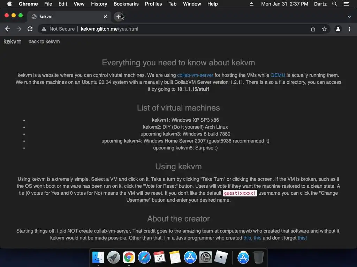Viewport: 357px width, 267px height.
Task: Click the eject icon in menu bar
Action: [251, 4]
